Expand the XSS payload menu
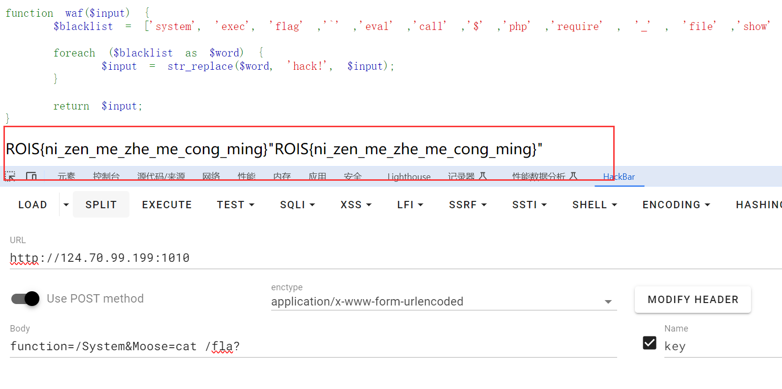Image resolution: width=782 pixels, height=389 pixels. tap(356, 205)
